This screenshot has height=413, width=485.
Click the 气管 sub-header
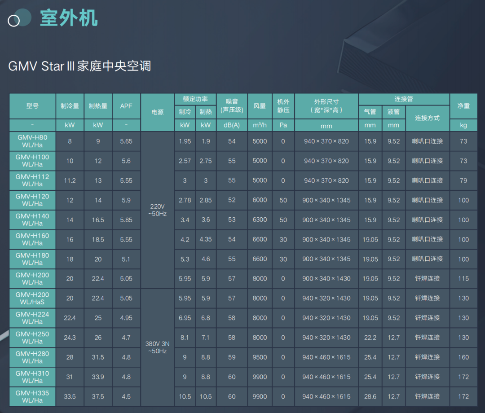pyautogui.click(x=370, y=112)
